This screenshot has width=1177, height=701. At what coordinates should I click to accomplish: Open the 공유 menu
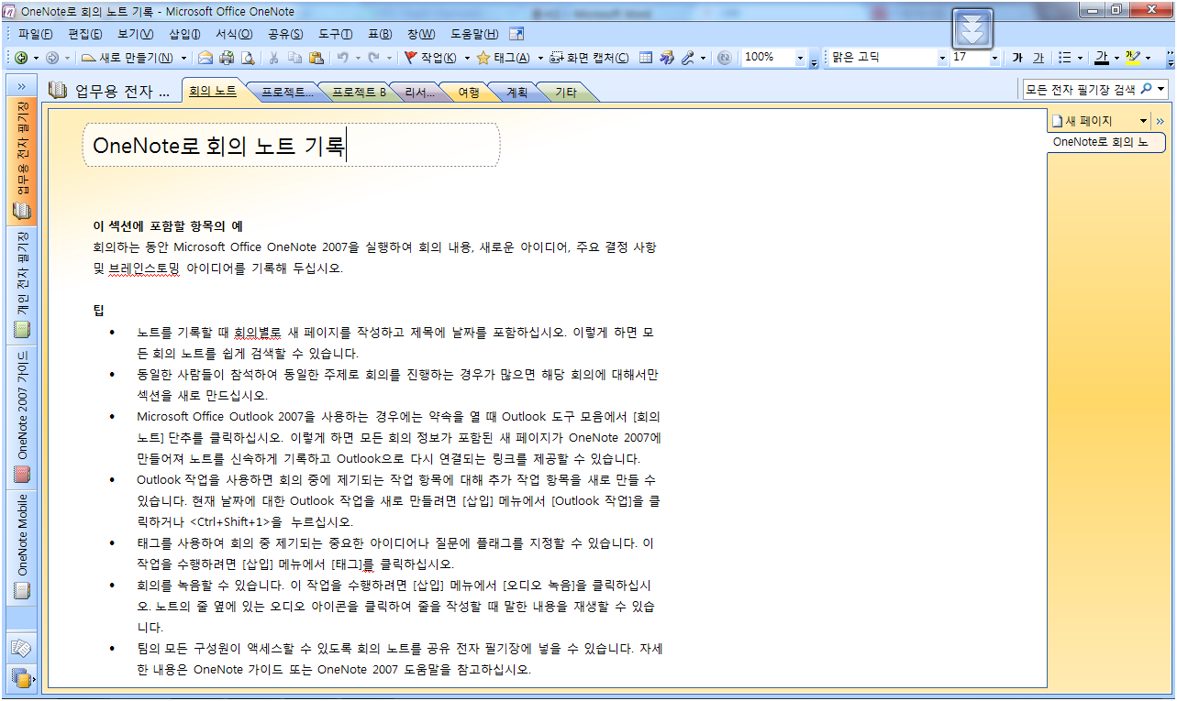click(x=285, y=34)
